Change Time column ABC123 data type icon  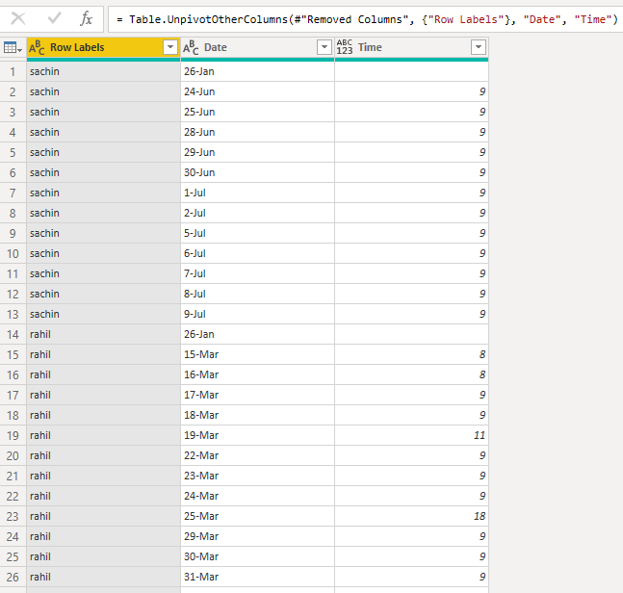click(x=345, y=47)
